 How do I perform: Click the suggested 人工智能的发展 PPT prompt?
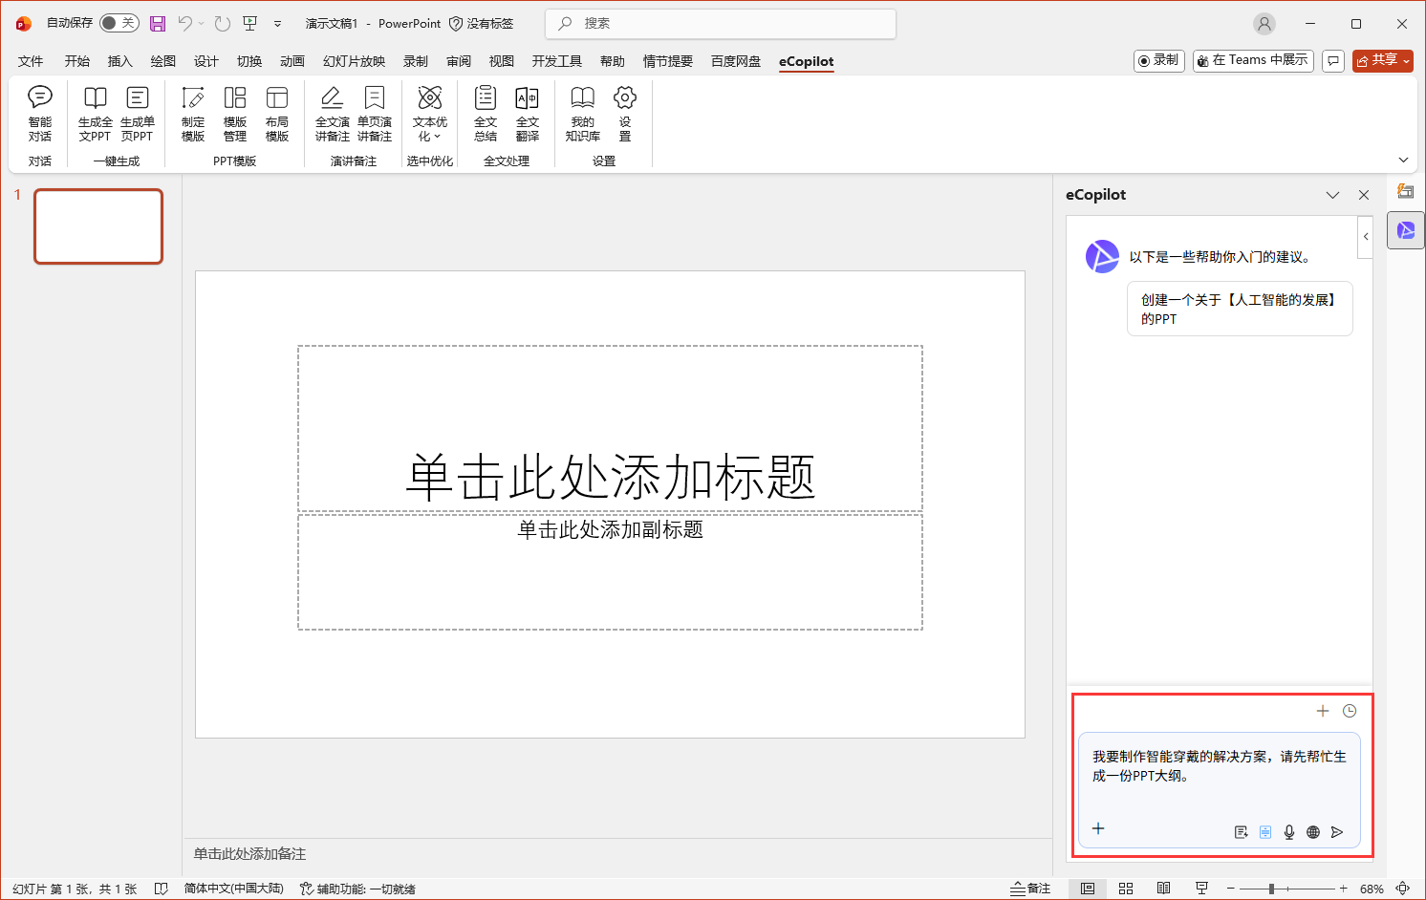[1239, 309]
